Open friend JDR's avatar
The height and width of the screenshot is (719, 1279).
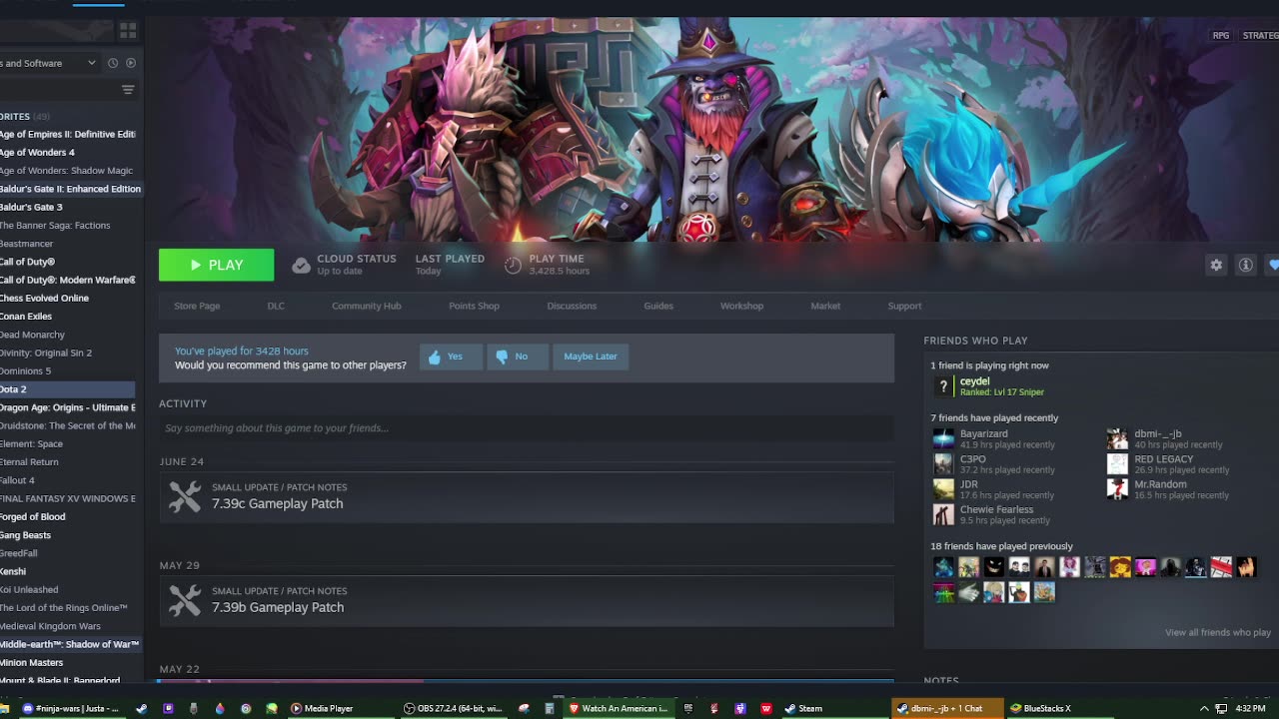click(x=943, y=489)
